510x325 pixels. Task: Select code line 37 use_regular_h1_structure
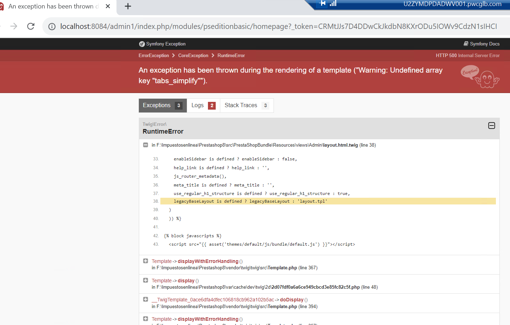tap(262, 194)
